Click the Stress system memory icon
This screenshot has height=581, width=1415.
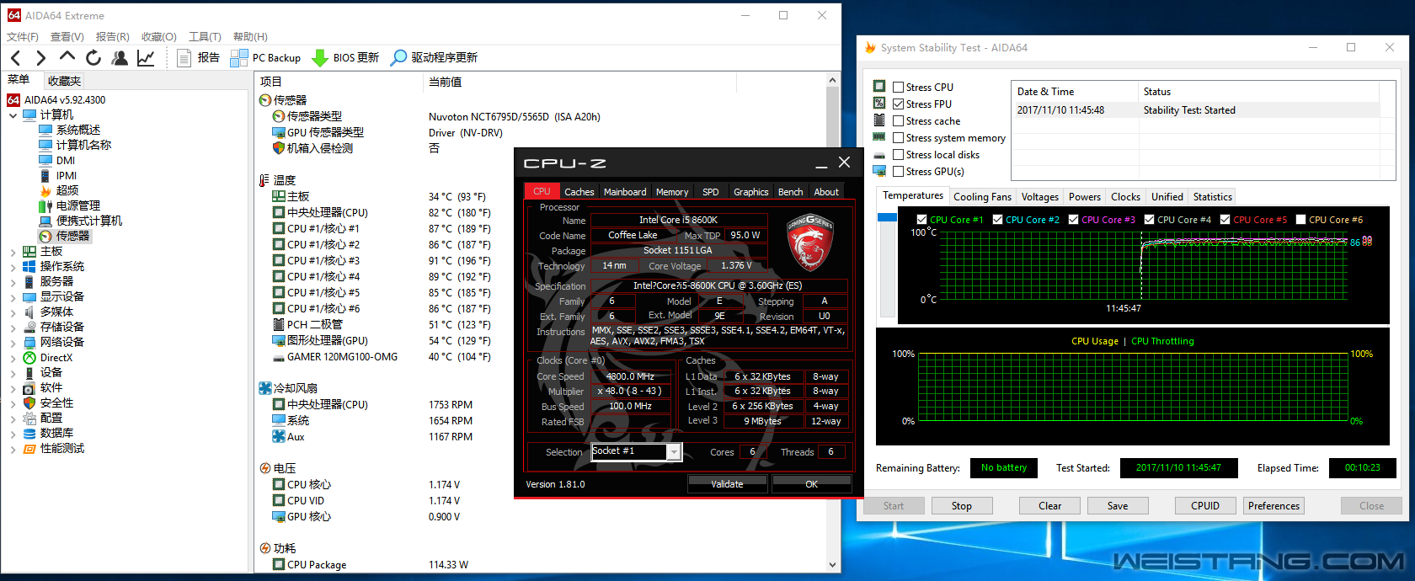click(x=879, y=136)
